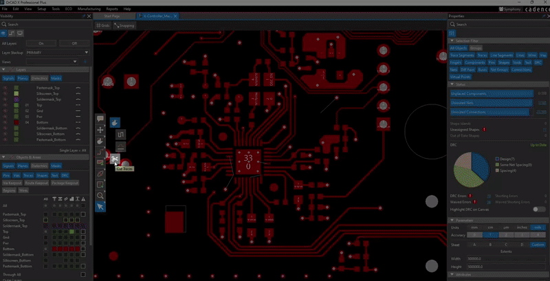550x281 pixels.
Task: Select the magnifier Zoom tool
Action: click(100, 196)
